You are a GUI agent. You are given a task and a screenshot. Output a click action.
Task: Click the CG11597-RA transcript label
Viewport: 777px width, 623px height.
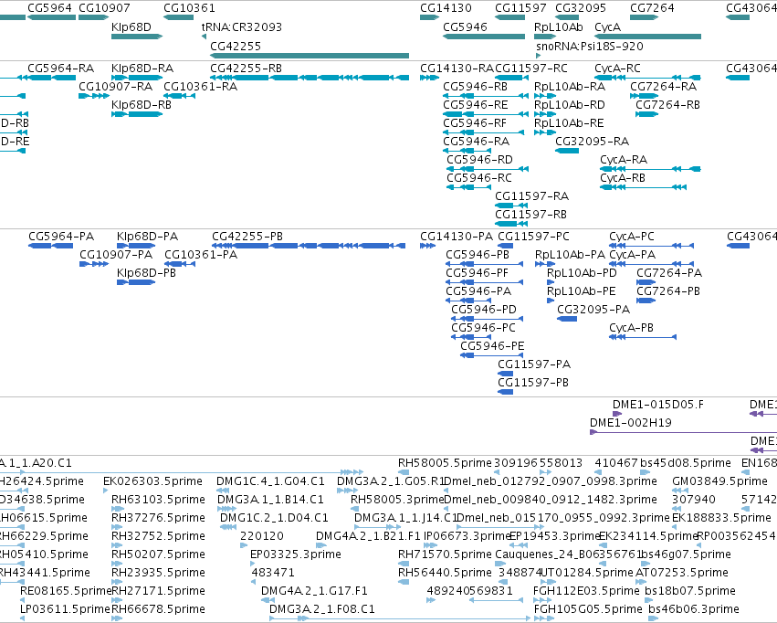click(531, 196)
